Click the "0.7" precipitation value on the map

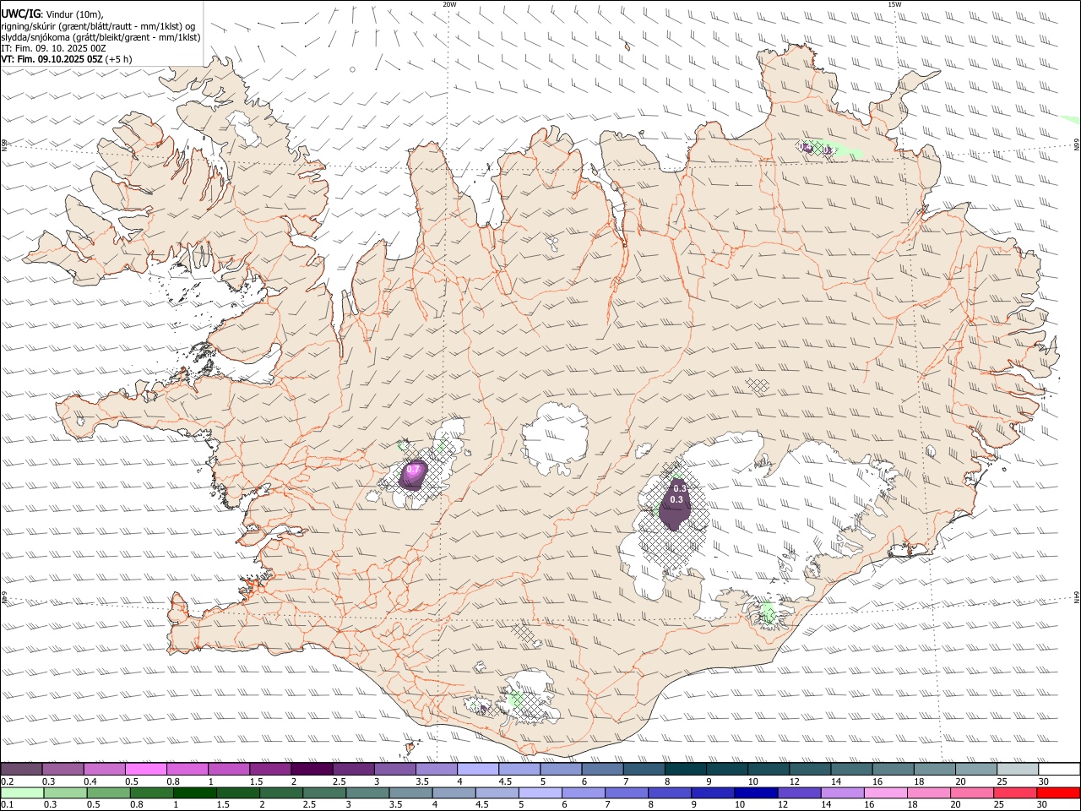[413, 469]
